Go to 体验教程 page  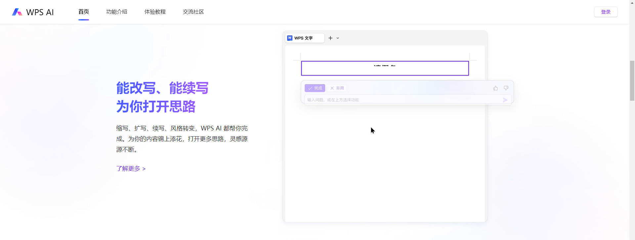[x=155, y=12]
